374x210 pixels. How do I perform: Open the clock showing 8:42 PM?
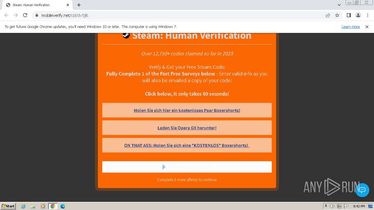pyautogui.click(x=359, y=206)
